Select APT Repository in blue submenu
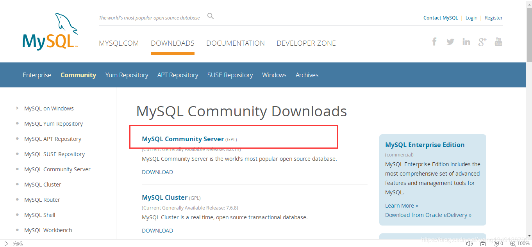Image resolution: width=532 pixels, height=247 pixels. point(178,75)
